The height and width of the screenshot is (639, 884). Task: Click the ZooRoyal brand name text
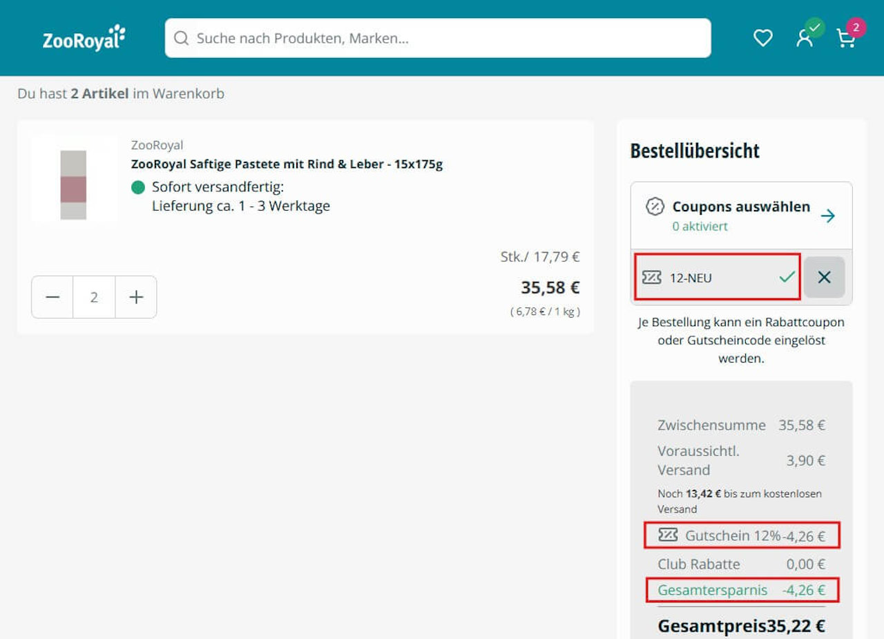click(157, 145)
